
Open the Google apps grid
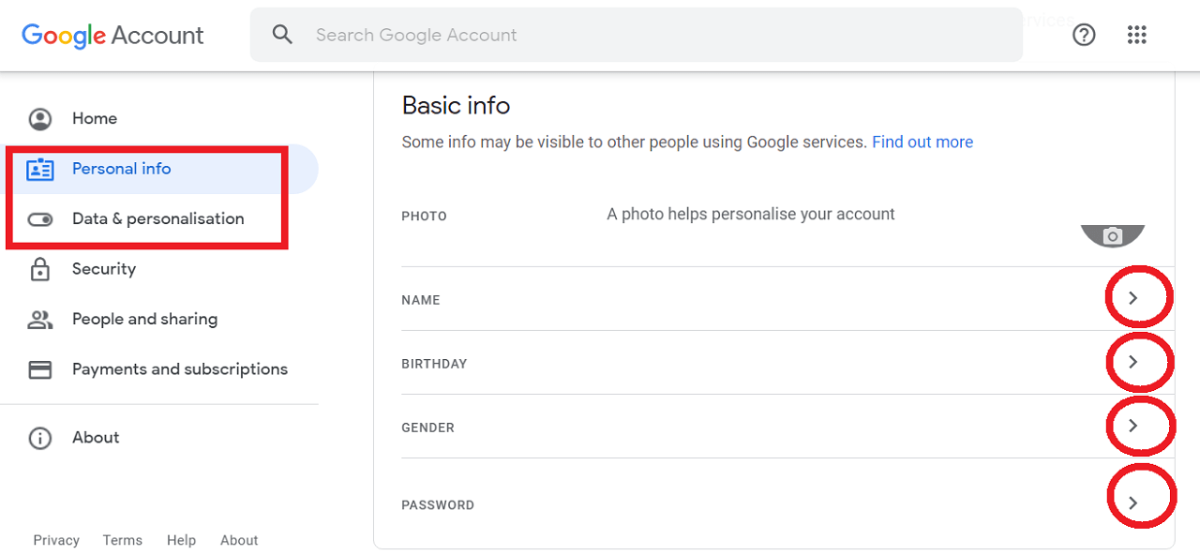(x=1137, y=35)
